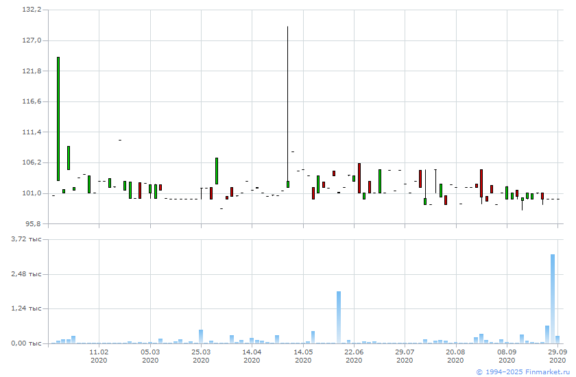Click the 132,2 price axis label
The height and width of the screenshot is (377, 576).
click(x=32, y=10)
